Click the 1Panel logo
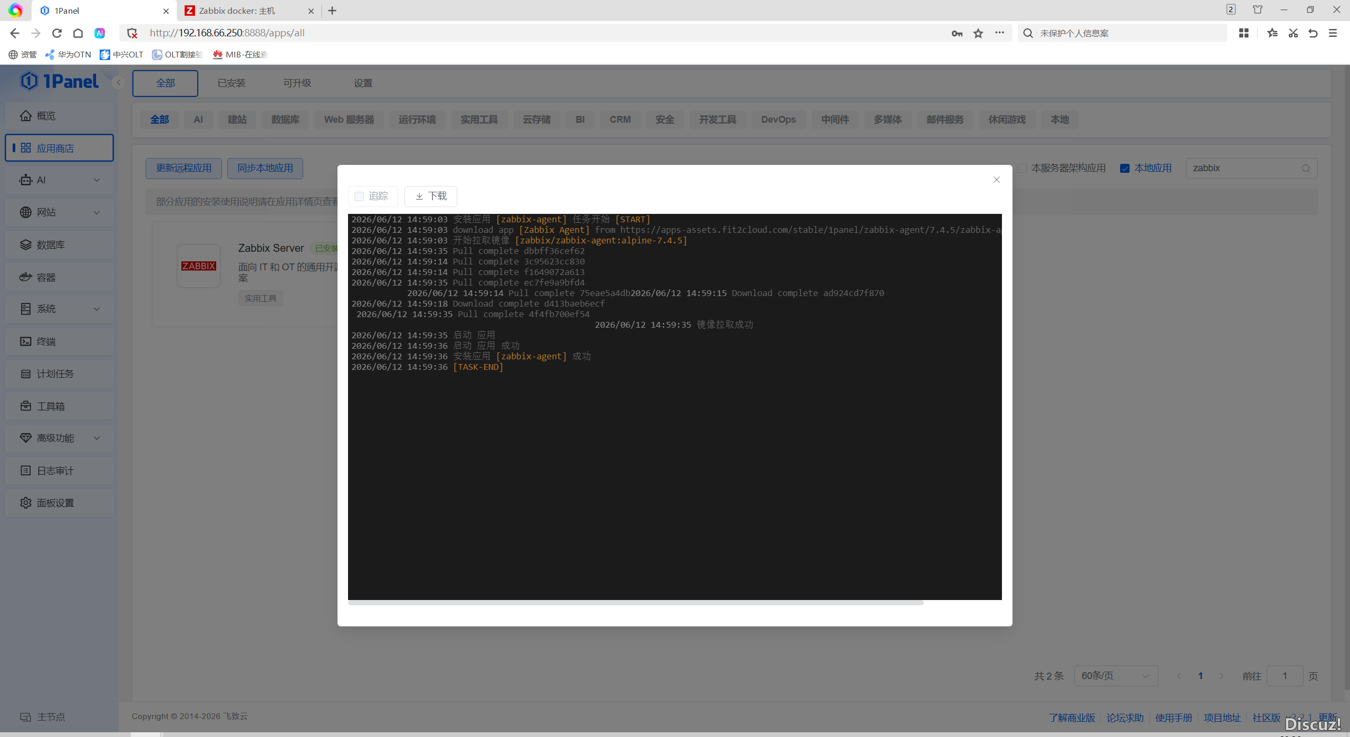Viewport: 1350px width, 737px height. coord(60,81)
